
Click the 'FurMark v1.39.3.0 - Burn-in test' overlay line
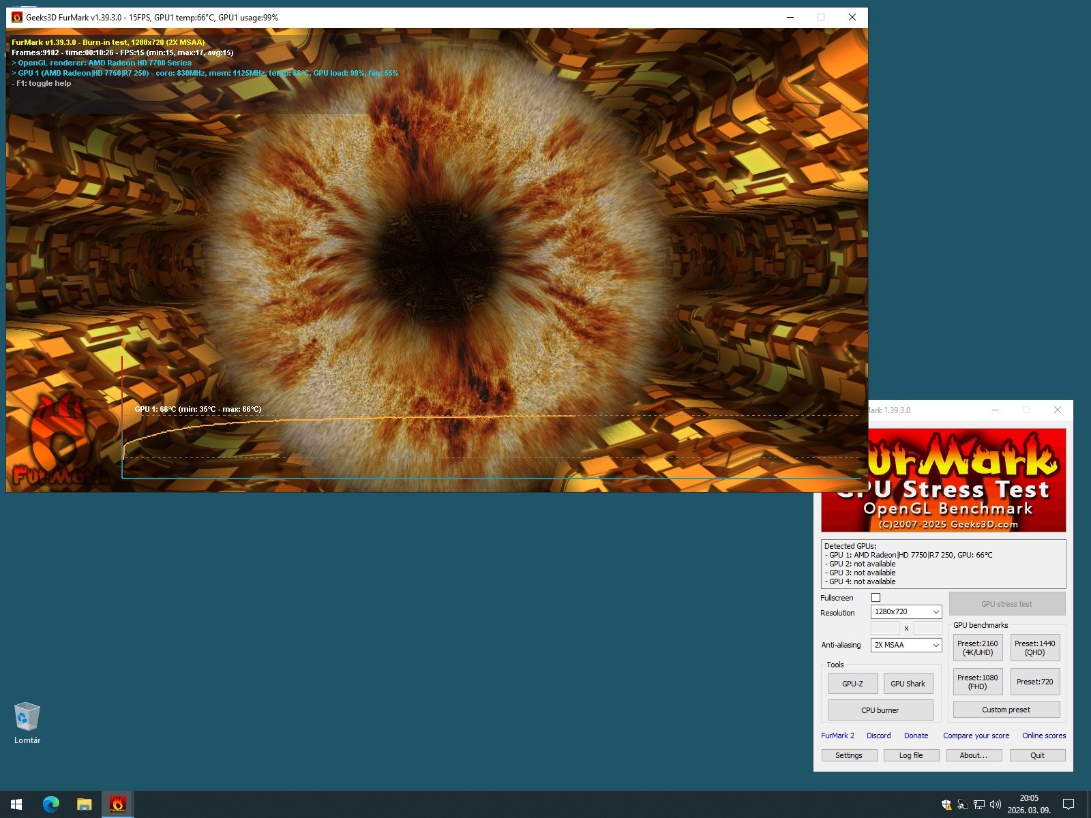tap(108, 42)
